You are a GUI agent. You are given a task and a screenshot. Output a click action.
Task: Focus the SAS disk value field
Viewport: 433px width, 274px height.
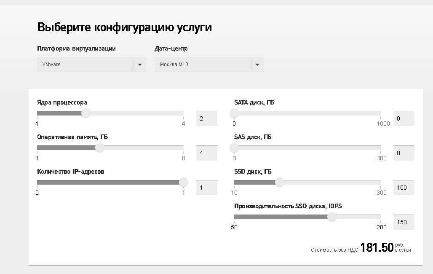pos(404,153)
